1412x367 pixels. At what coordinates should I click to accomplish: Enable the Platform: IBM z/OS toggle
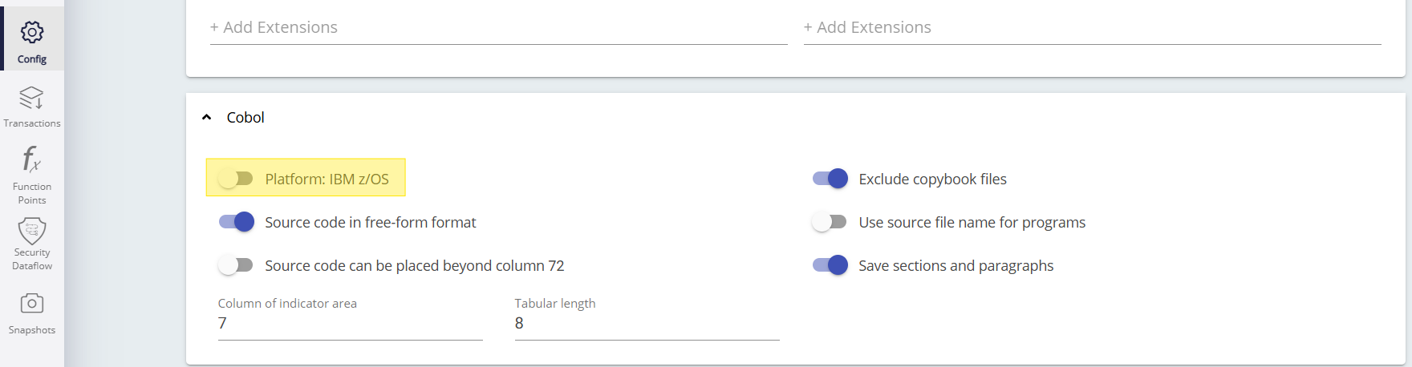coord(236,179)
